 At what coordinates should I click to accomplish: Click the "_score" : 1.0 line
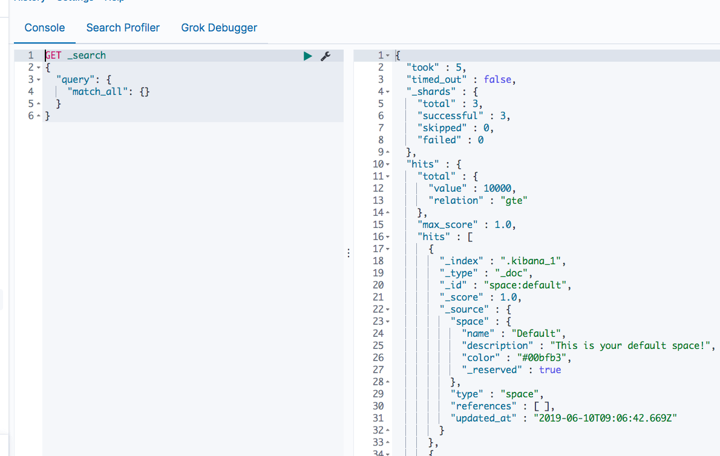tap(480, 298)
